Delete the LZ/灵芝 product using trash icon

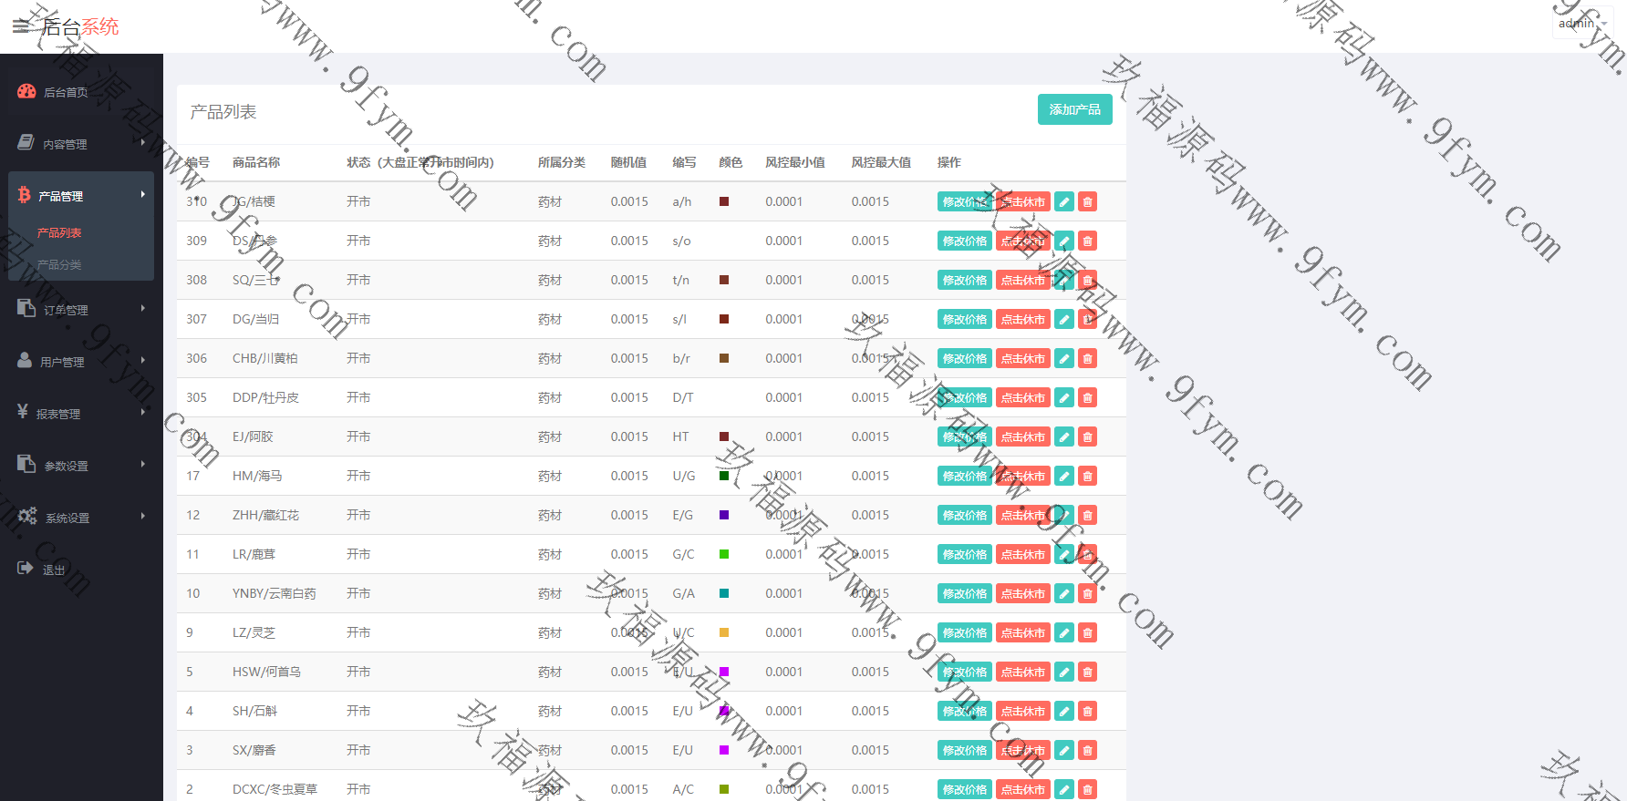pos(1087,632)
